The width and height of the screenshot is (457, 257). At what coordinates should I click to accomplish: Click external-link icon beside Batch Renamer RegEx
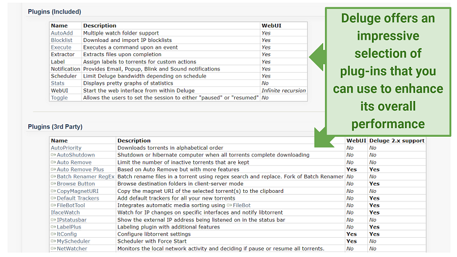point(53,176)
